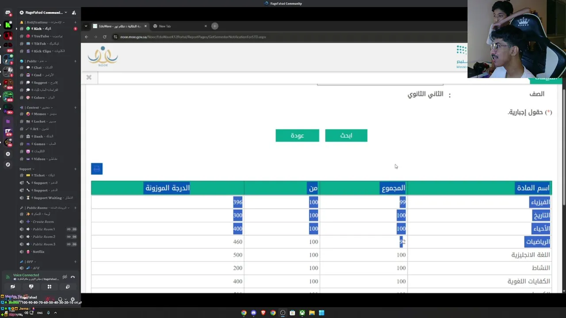Open the Kick text channel

(48, 29)
